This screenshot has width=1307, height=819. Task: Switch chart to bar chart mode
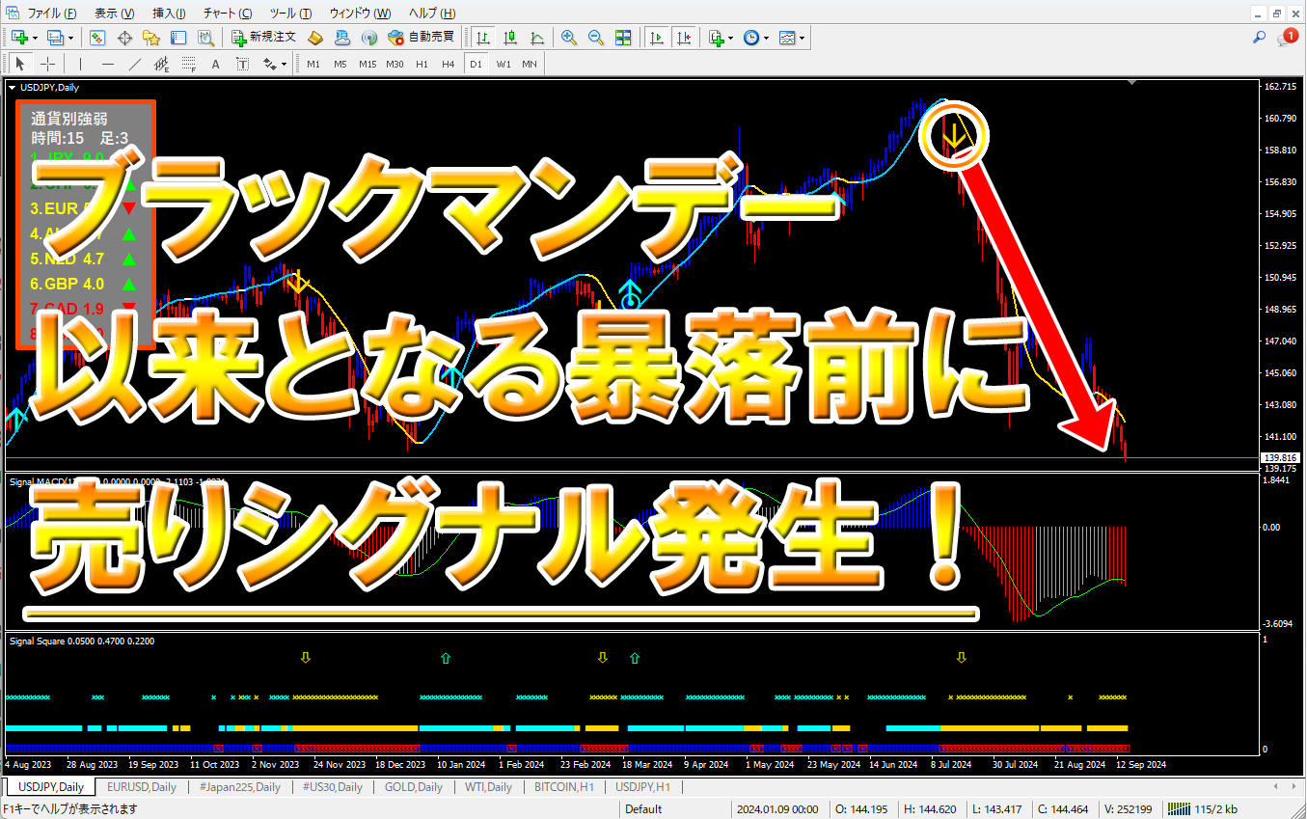tap(482, 38)
